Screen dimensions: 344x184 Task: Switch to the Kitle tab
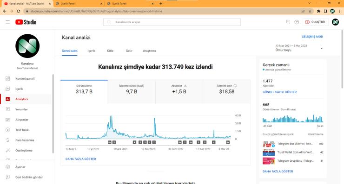(x=110, y=51)
